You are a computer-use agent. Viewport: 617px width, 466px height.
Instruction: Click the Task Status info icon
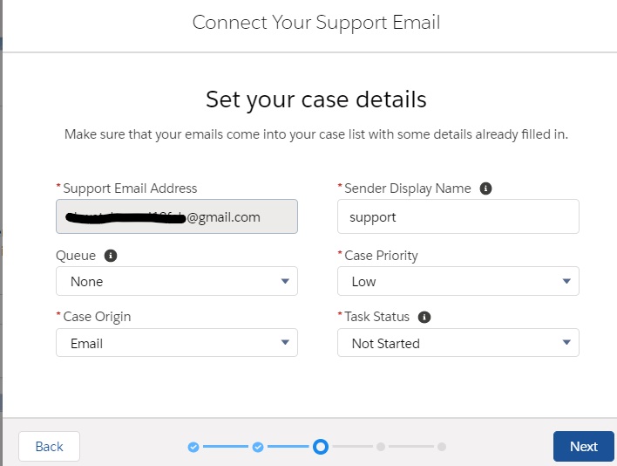tap(425, 318)
